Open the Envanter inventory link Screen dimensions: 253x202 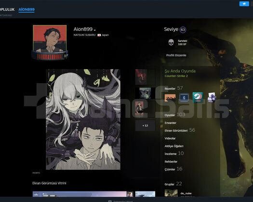(x=171, y=123)
